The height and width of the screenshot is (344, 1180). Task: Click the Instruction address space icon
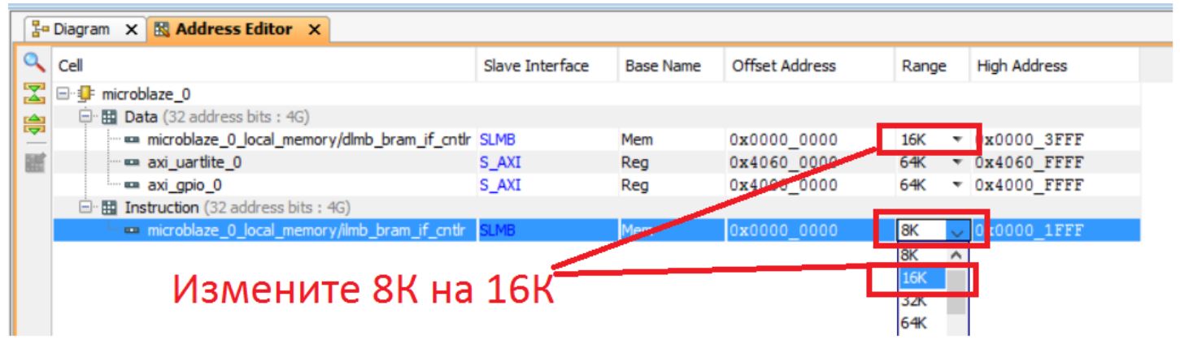point(111,208)
